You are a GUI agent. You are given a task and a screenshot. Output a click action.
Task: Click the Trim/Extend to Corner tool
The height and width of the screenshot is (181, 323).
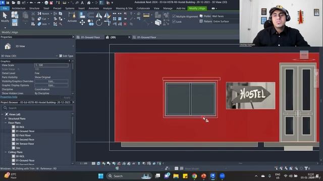click(107, 23)
